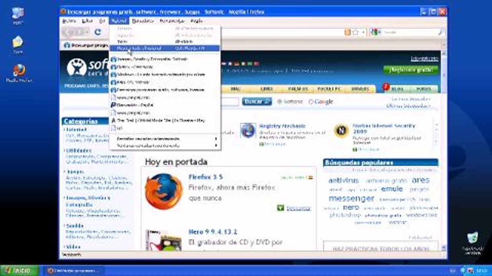The image size is (492, 276).
Task: Click the PayPal icon in the history list
Action: [x=113, y=105]
